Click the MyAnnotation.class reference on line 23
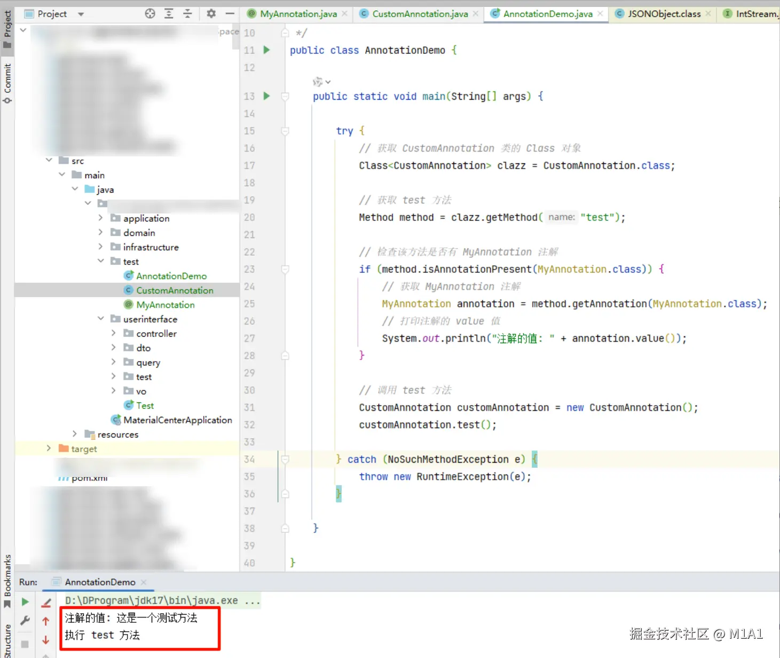This screenshot has height=658, width=780. [589, 269]
